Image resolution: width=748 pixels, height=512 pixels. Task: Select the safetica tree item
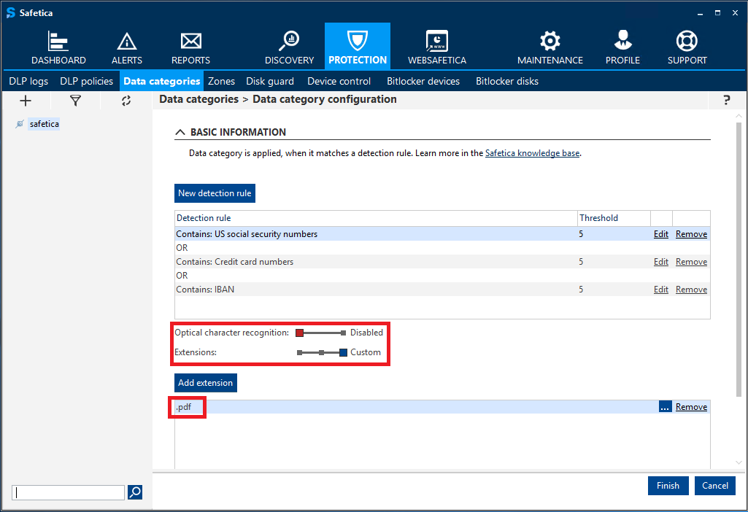[45, 124]
